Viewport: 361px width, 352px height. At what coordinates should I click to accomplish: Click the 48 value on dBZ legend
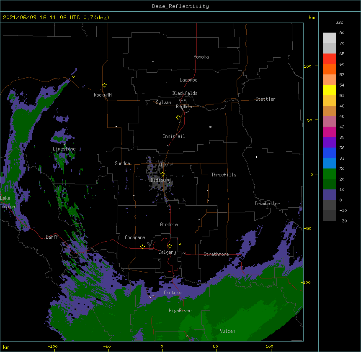point(342,106)
